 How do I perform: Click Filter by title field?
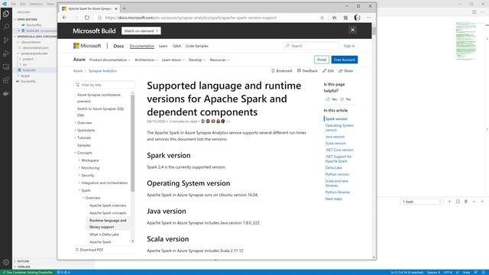[105, 85]
